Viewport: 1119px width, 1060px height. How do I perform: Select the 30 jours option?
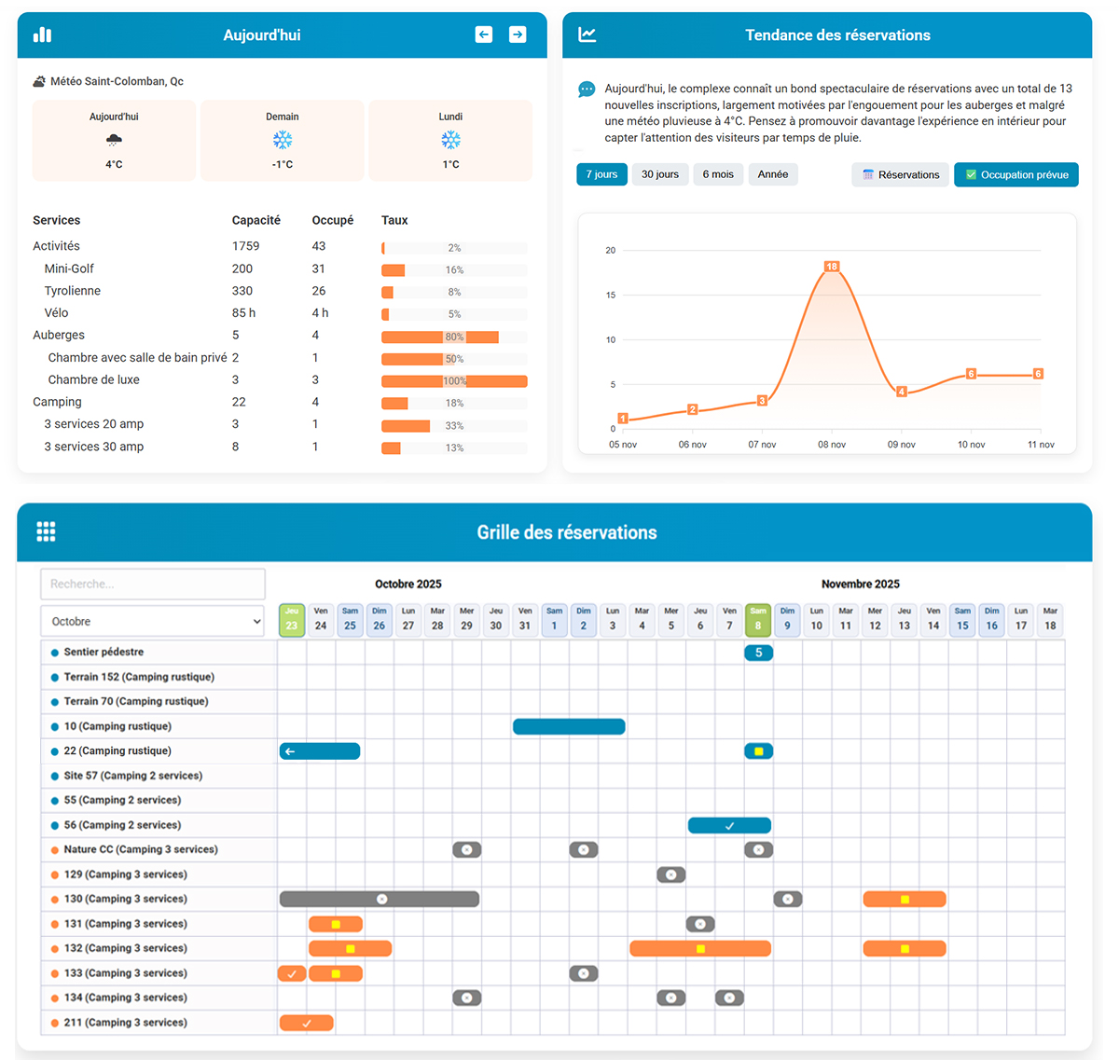[659, 174]
